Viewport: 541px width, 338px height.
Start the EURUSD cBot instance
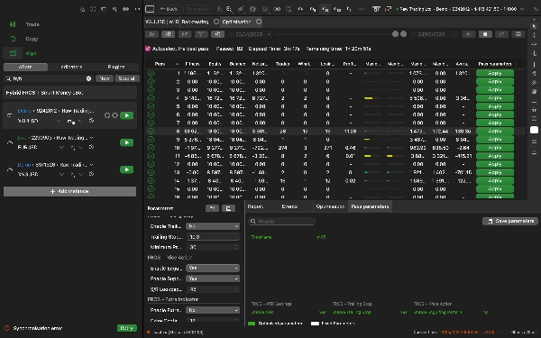click(x=126, y=142)
